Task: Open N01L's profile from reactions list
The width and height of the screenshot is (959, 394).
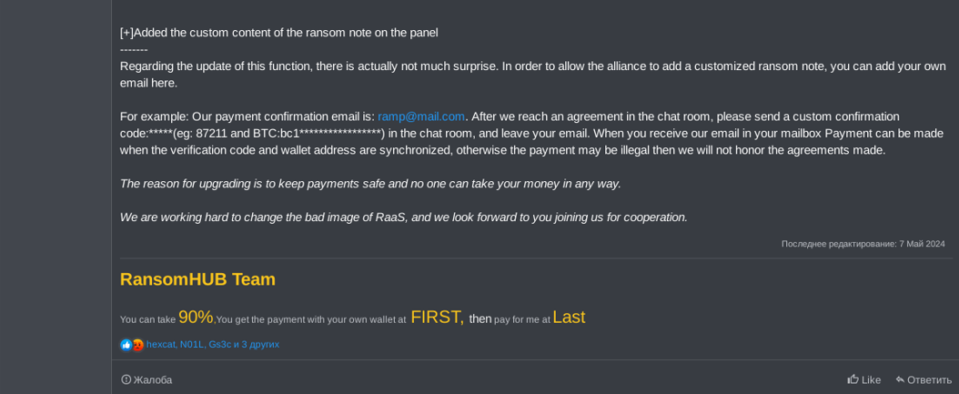Action: pyautogui.click(x=191, y=345)
